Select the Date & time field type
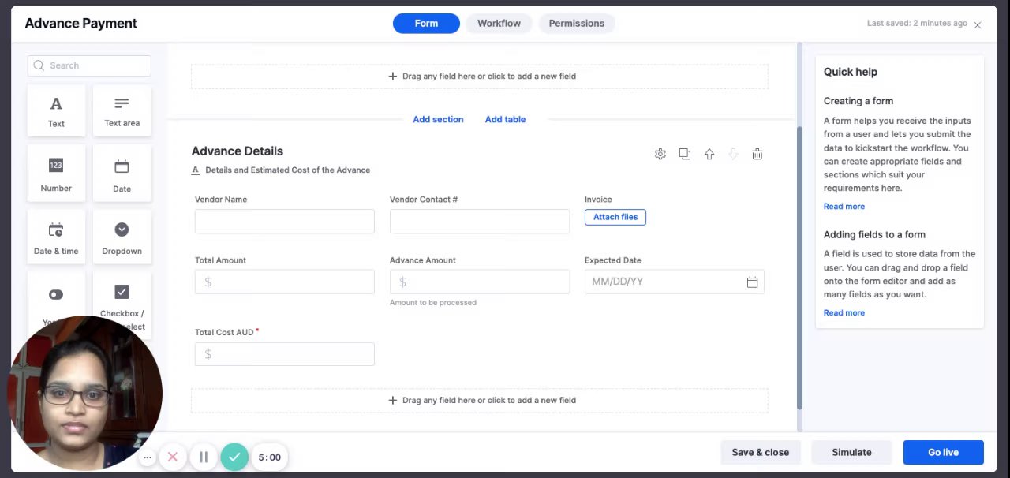 (x=56, y=237)
